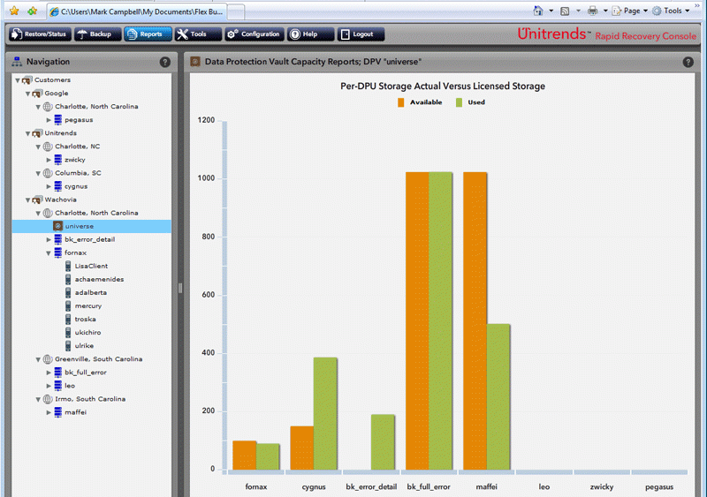Image resolution: width=707 pixels, height=497 pixels.
Task: Click the Customers group icon
Action: [x=27, y=79]
